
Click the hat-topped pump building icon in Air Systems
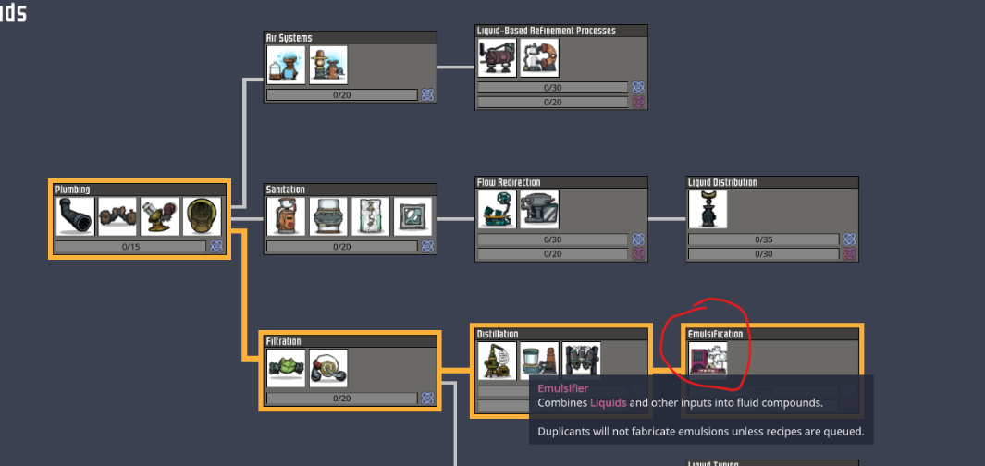[328, 65]
